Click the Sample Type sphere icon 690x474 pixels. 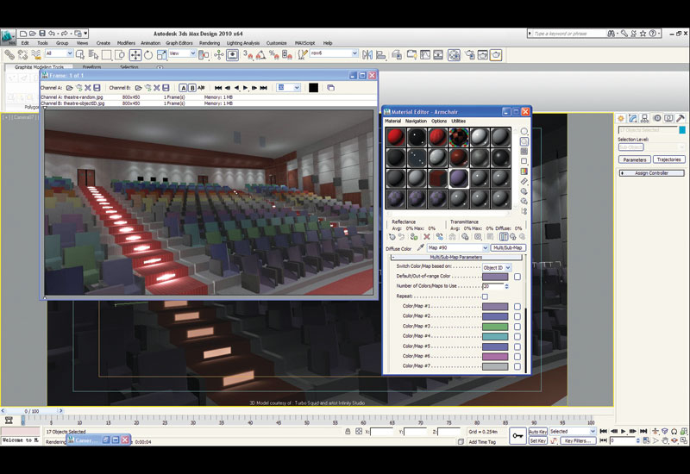click(524, 131)
